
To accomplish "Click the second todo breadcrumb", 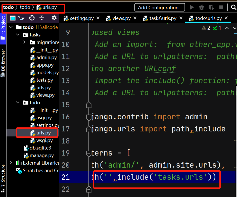I will coord(25,7).
